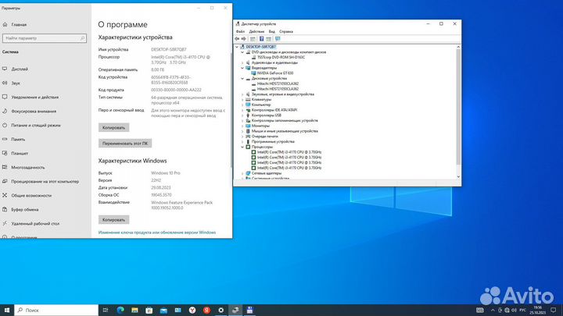Open Microsoft Store from taskbar
563x316 pixels.
click(149, 311)
